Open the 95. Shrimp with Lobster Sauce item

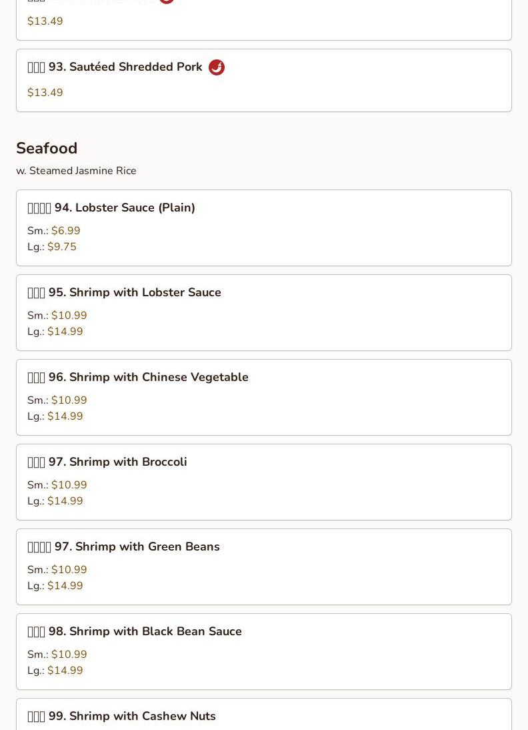coord(145,293)
